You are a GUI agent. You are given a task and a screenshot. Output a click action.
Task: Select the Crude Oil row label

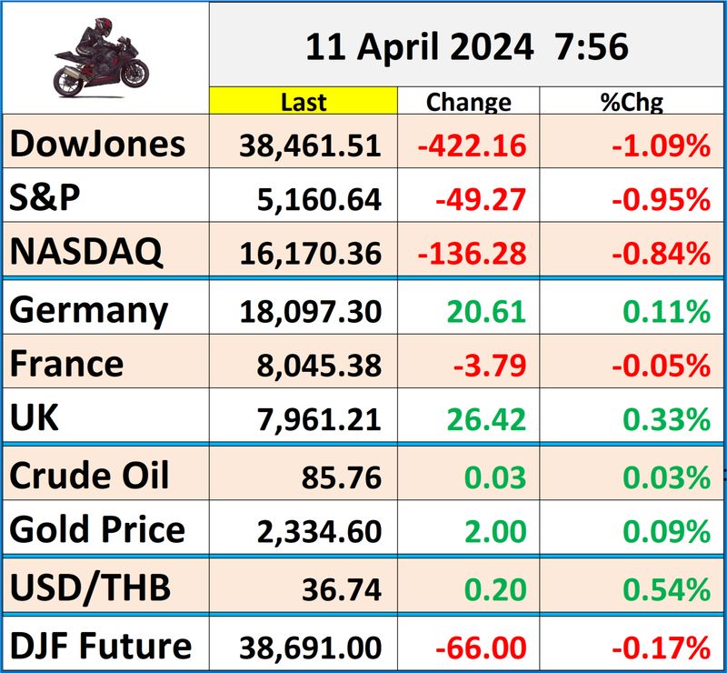pos(89,476)
